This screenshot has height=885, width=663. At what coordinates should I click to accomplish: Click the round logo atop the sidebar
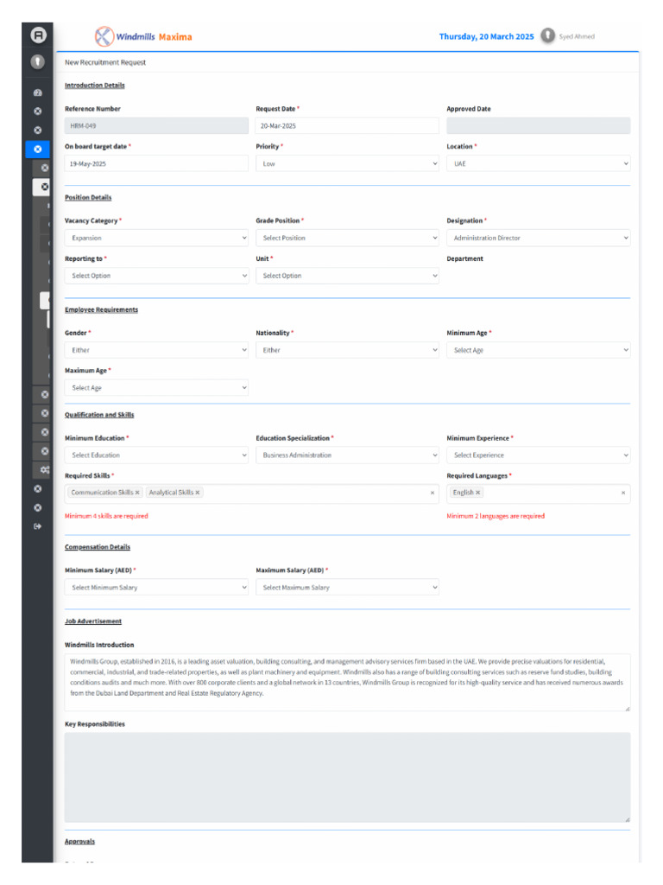click(x=38, y=35)
